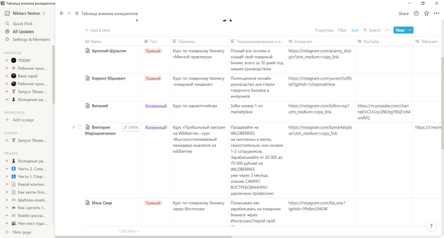Click the drag handle beside Виктория Мирошниченко row
The width and height of the screenshot is (444, 238).
[x=79, y=127]
